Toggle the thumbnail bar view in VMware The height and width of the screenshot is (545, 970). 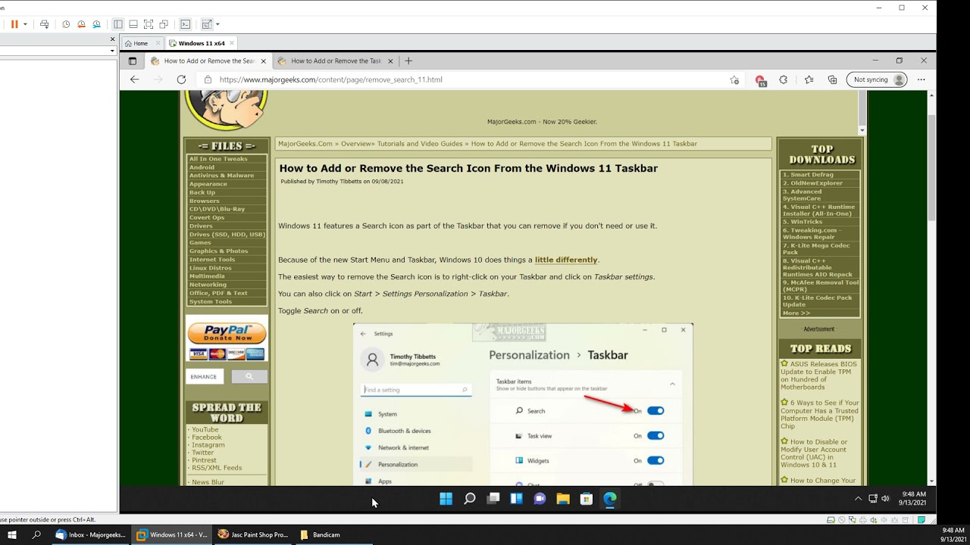click(133, 24)
